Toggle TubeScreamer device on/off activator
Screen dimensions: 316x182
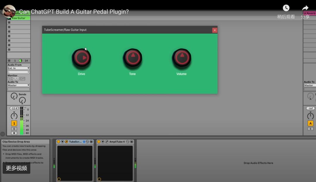(59, 142)
